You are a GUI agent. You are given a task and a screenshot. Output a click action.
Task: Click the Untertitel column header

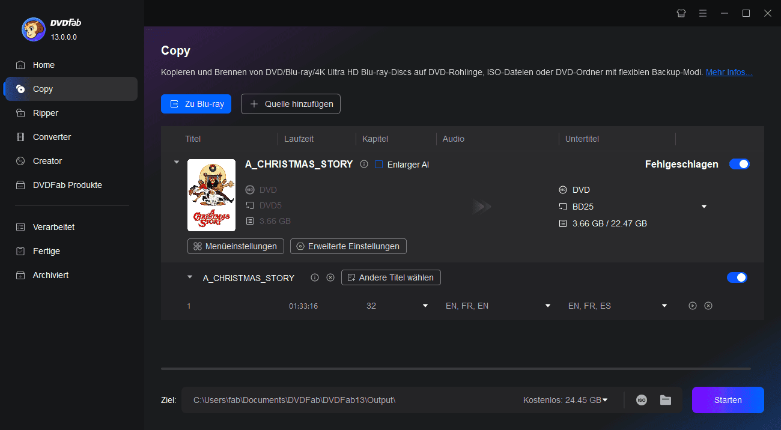(582, 139)
